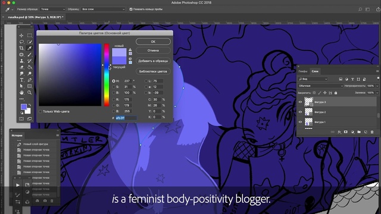Delete layer with Layers panel trash icon
The width and height of the screenshot is (381, 214).
pyautogui.click(x=372, y=132)
